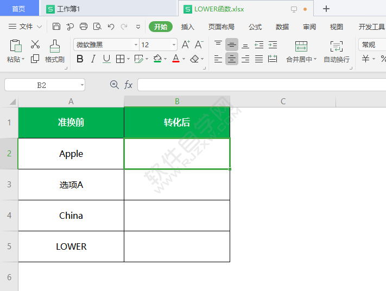The image size is (386, 291).
Task: Expand fill color dropdown arrow
Action: [165, 59]
